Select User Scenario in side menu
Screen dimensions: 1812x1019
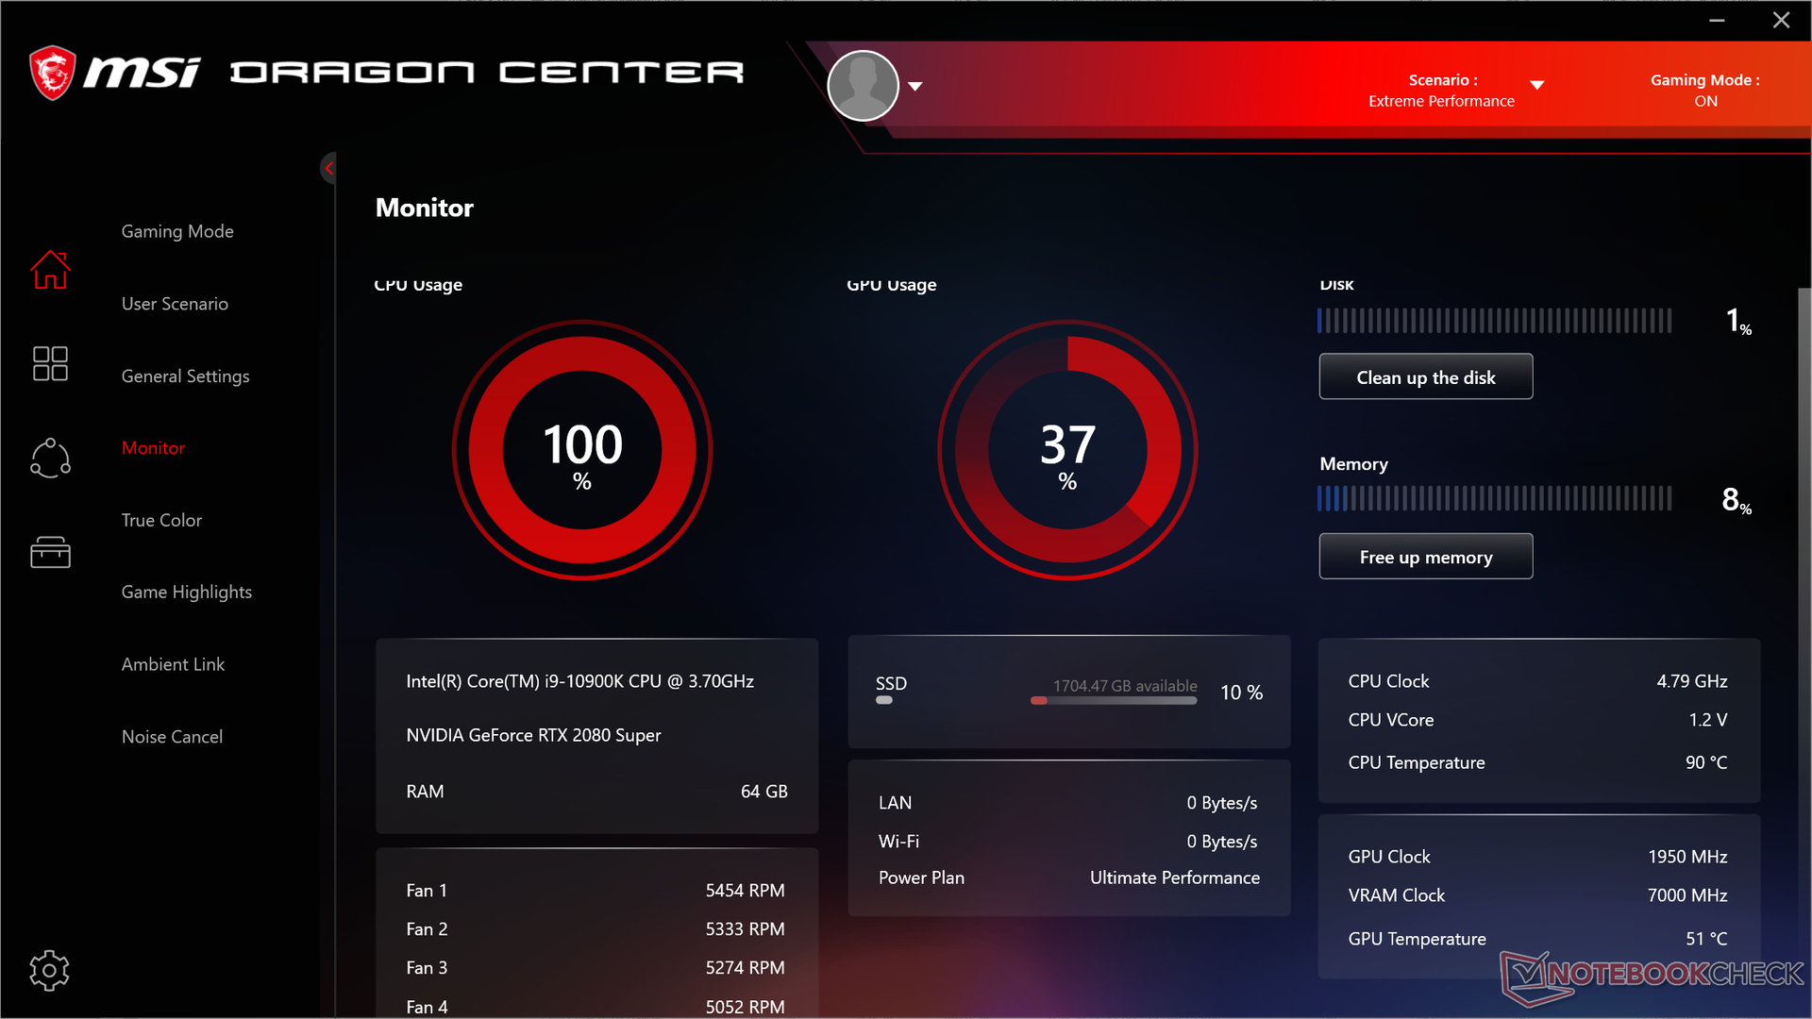[x=175, y=304]
